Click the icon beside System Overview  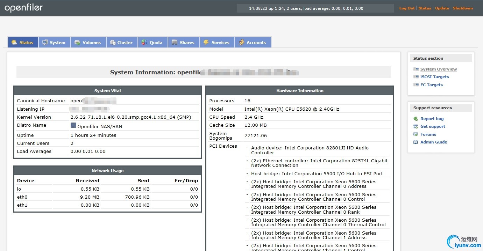click(x=416, y=69)
